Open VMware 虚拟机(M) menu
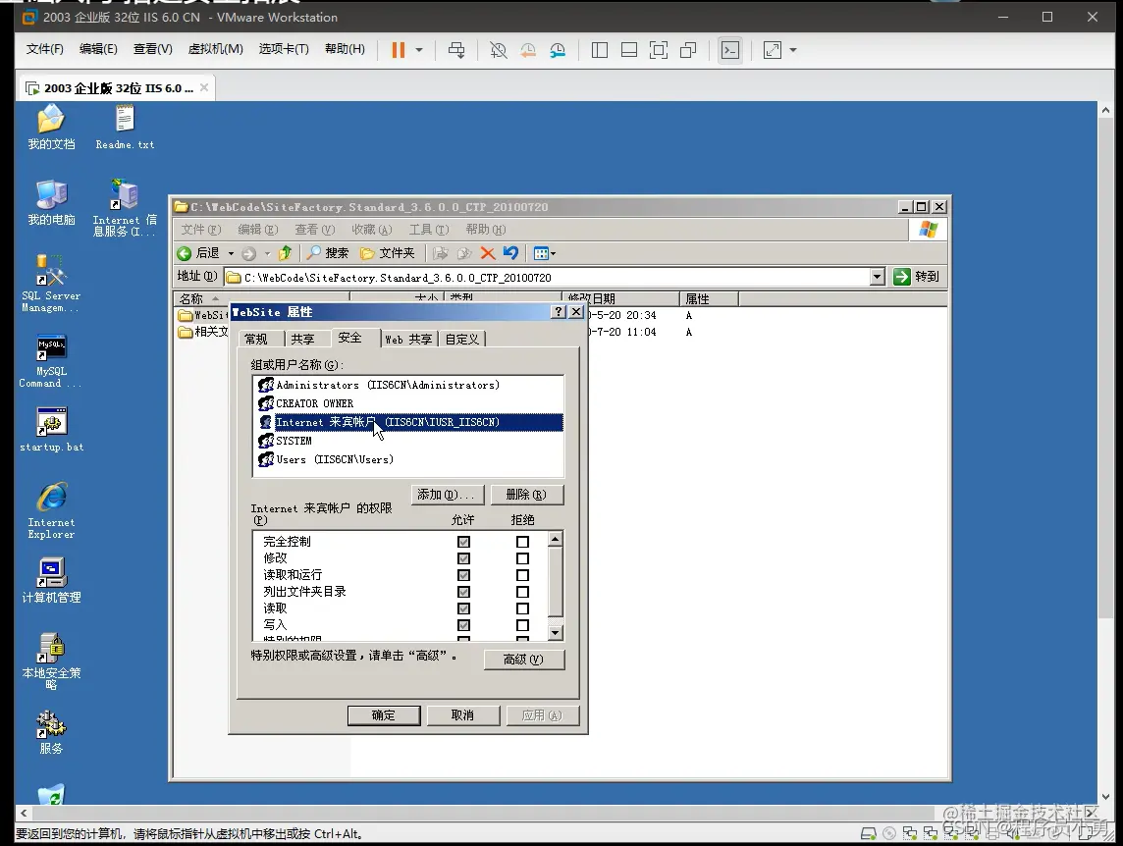The image size is (1123, 846). [216, 49]
